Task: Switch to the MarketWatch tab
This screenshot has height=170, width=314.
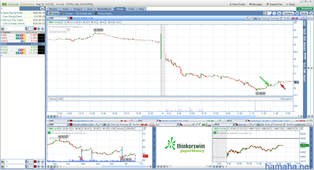Action: click(105, 9)
